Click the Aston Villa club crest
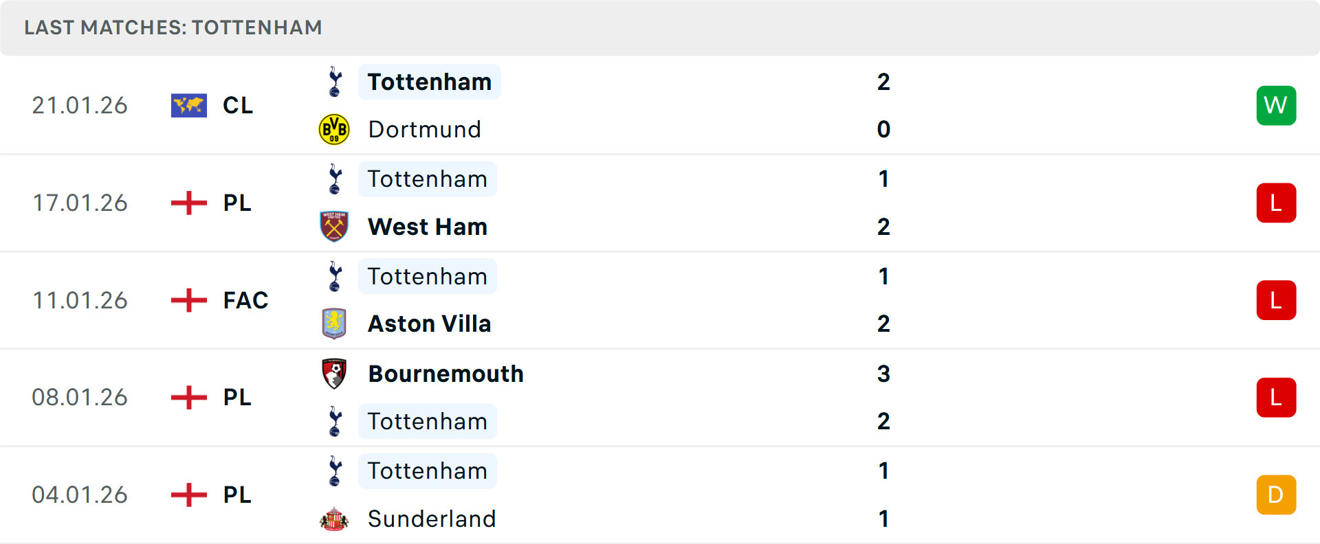Screen dimensions: 1320x544 334,324
